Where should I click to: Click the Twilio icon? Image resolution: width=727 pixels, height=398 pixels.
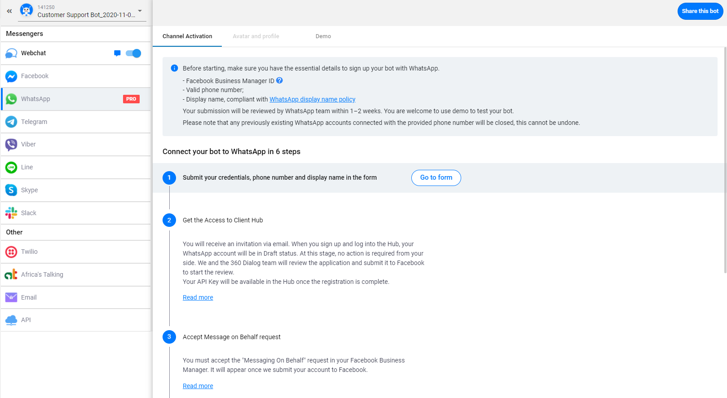(11, 252)
